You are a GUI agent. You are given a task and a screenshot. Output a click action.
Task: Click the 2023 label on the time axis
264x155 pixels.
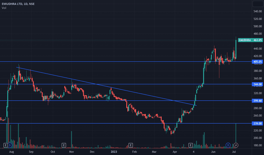point(114,152)
